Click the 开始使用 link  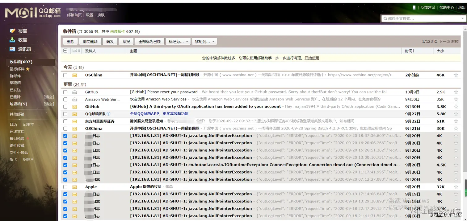tap(312, 58)
